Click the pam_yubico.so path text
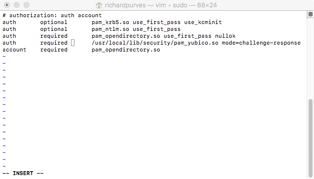 click(155, 43)
